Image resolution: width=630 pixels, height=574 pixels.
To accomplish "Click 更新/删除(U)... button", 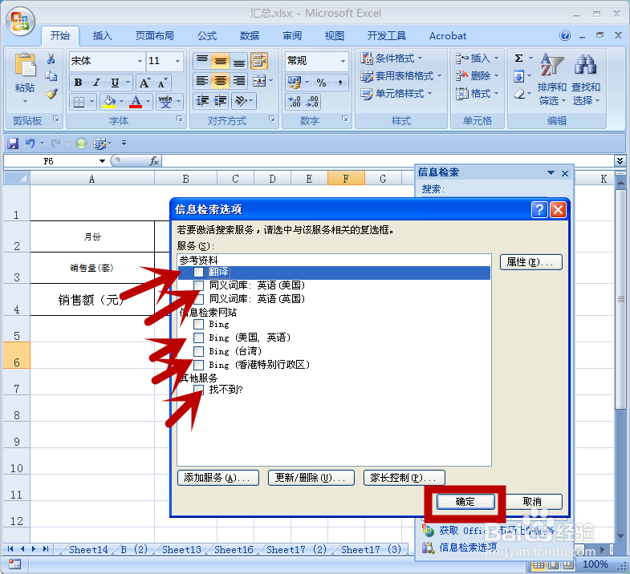I will [311, 478].
